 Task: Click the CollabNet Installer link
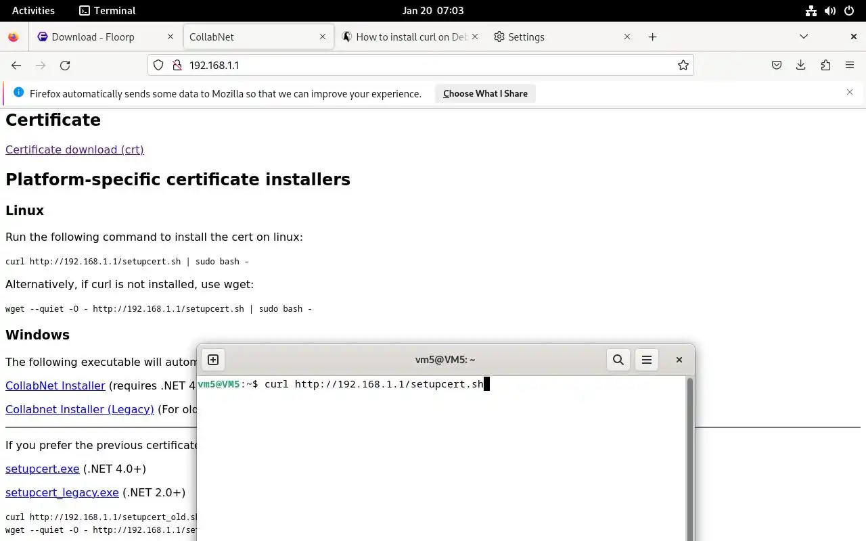point(55,385)
